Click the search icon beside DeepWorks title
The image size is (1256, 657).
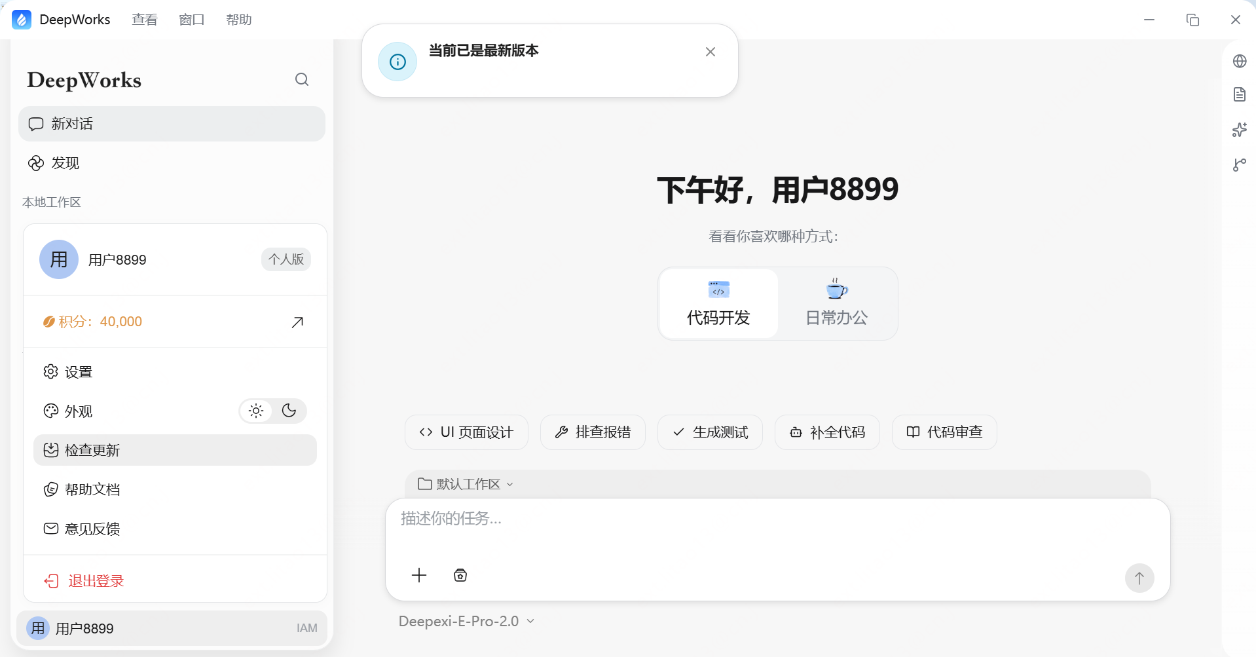point(302,79)
